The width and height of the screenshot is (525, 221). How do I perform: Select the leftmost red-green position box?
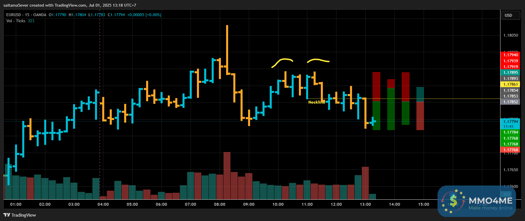tap(376, 101)
